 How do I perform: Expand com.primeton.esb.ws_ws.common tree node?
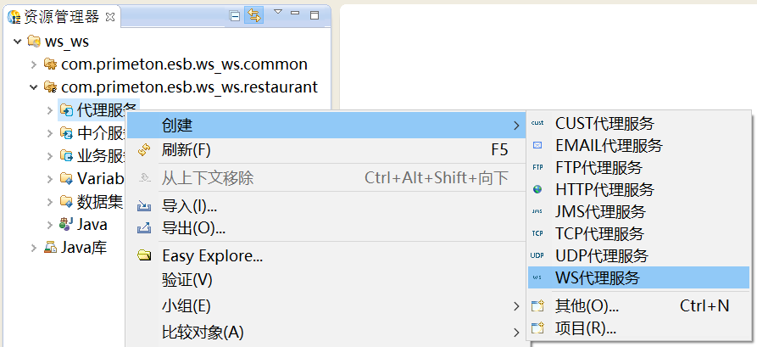[x=33, y=64]
